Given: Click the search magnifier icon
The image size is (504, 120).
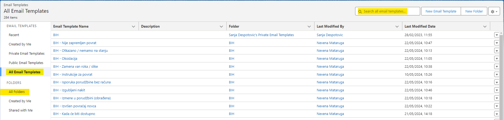Looking at the screenshot, I should [x=360, y=11].
